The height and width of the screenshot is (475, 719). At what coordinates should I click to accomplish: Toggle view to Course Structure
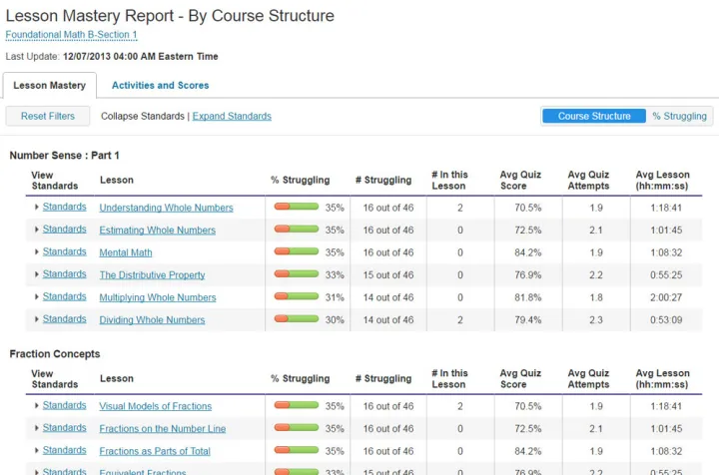[594, 116]
